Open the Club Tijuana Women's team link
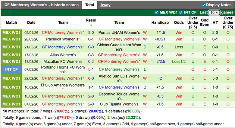Screen dimensions: 235x128 [x=119, y=104]
